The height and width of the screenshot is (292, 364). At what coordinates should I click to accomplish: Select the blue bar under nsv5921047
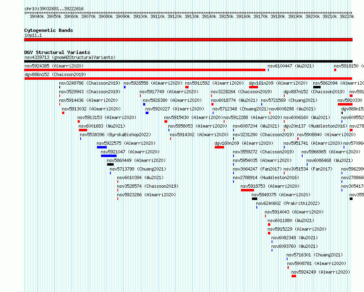point(109,156)
